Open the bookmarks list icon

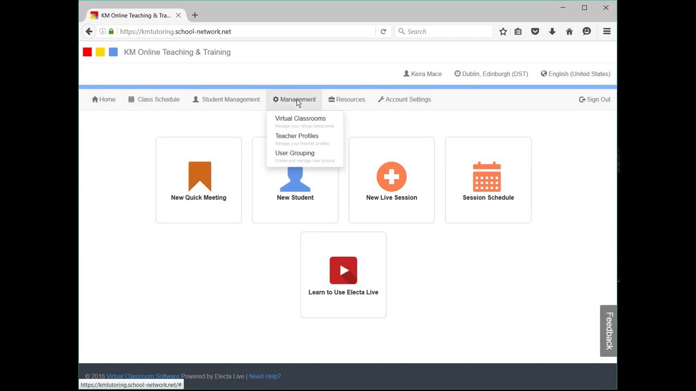tap(518, 31)
